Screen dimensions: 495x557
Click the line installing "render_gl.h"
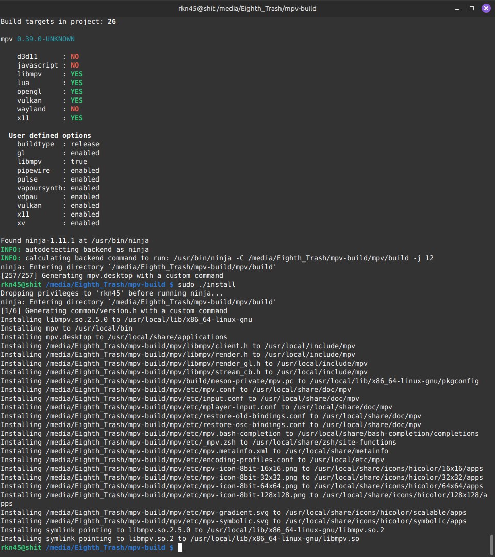point(184,364)
